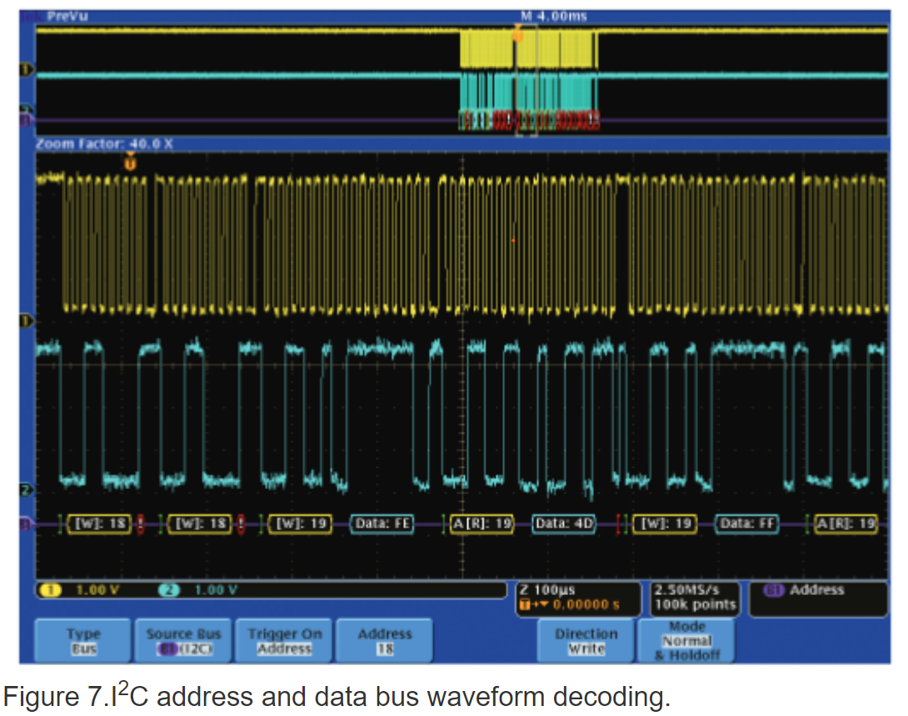Viewport: 908px width, 716px height.
Task: Select the channel 2 ground marker in zoom view
Action: click(25, 489)
